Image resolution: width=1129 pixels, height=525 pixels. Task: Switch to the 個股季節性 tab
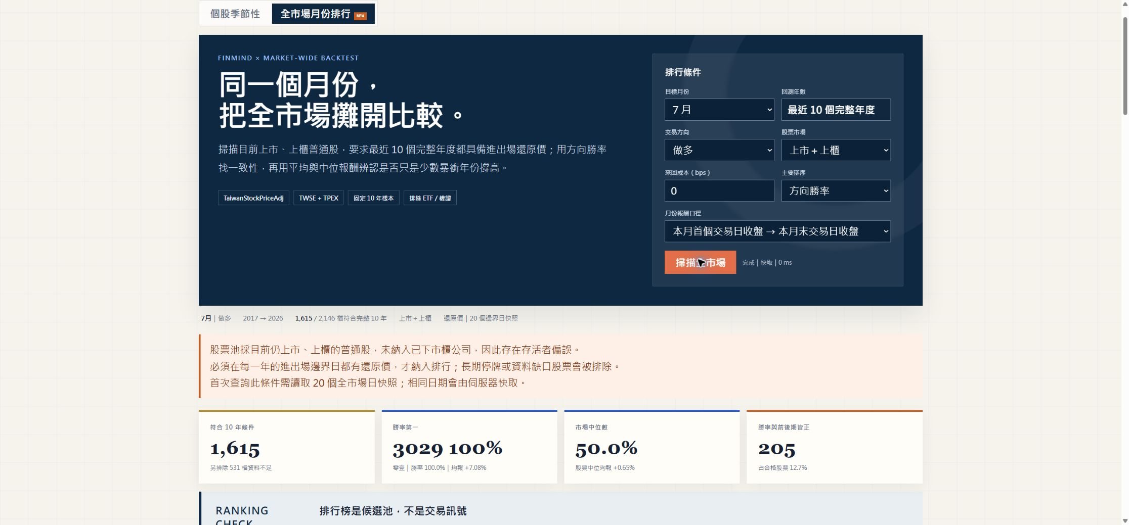(235, 14)
